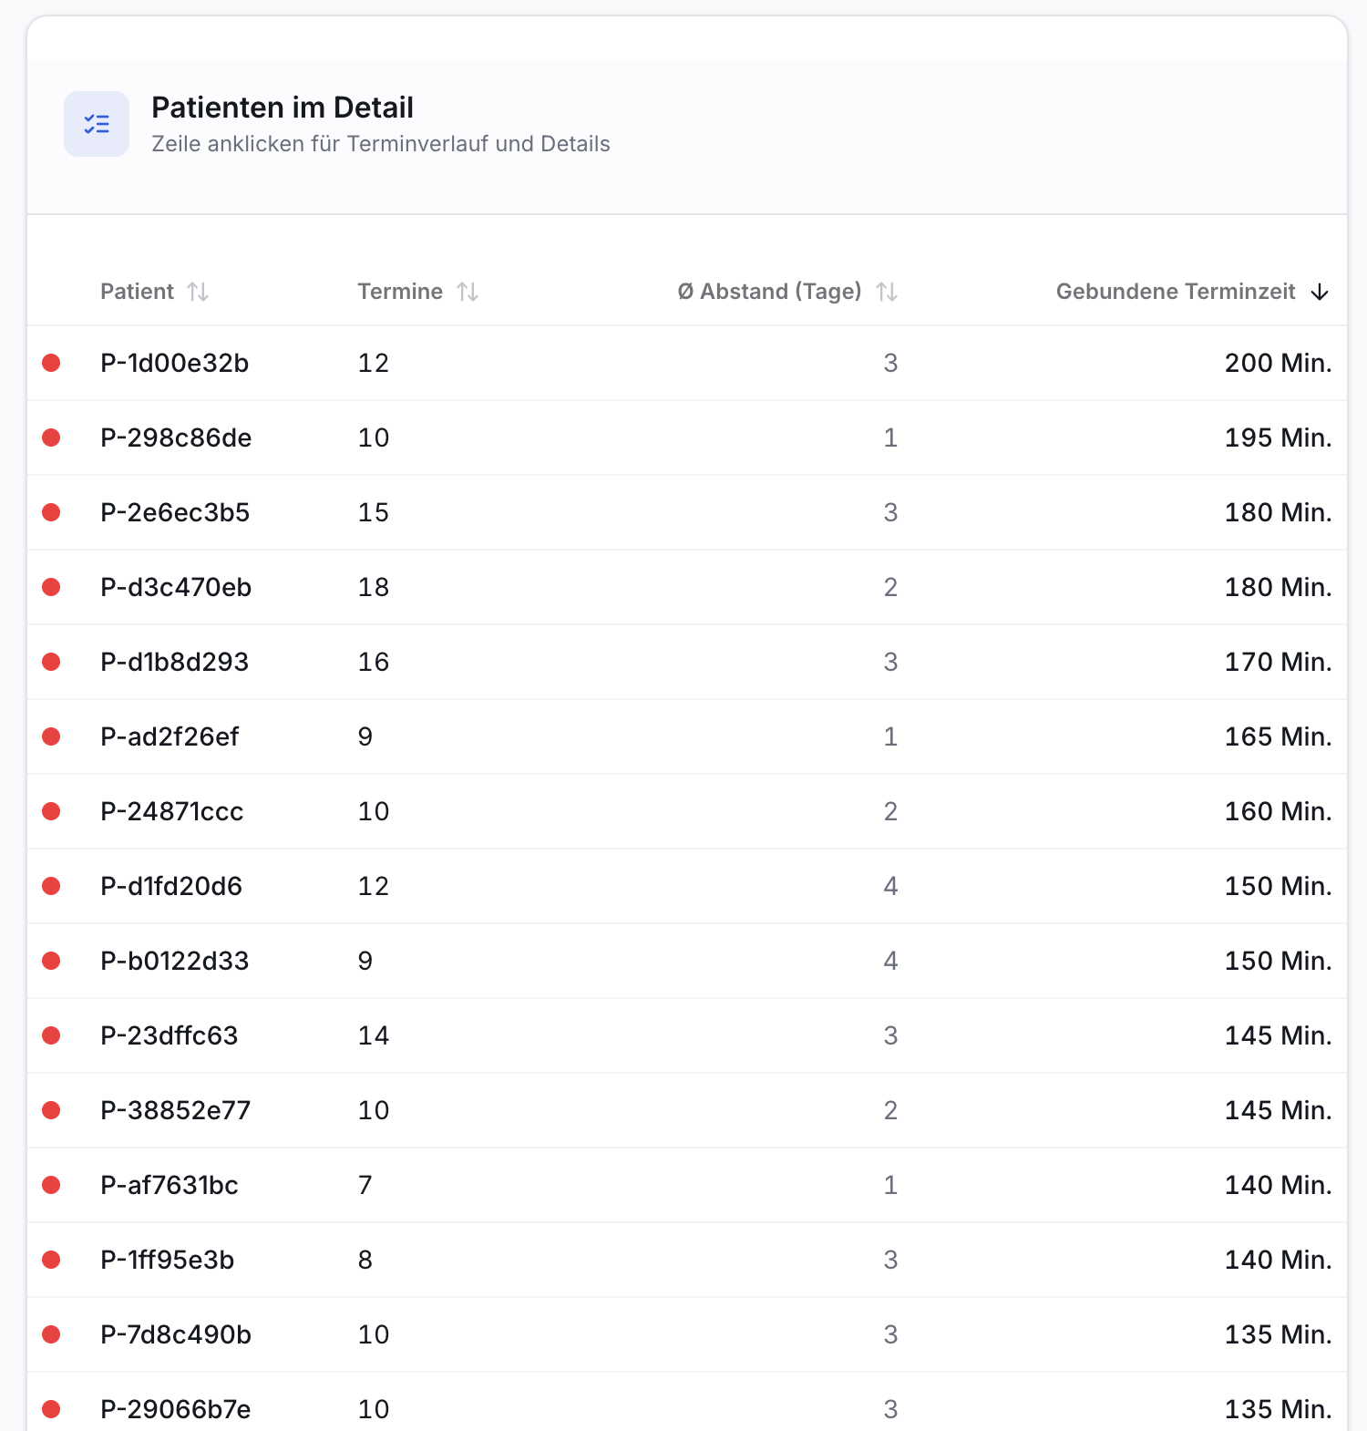Select patient ID P-d3c470eb
Image resolution: width=1367 pixels, height=1431 pixels.
pos(176,587)
